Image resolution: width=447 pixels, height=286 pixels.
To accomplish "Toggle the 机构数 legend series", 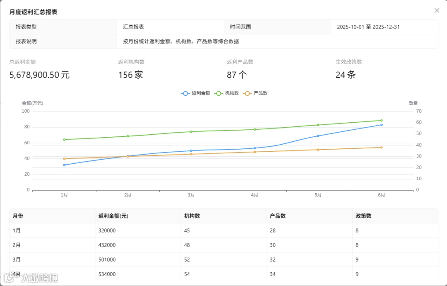I will click(x=226, y=93).
